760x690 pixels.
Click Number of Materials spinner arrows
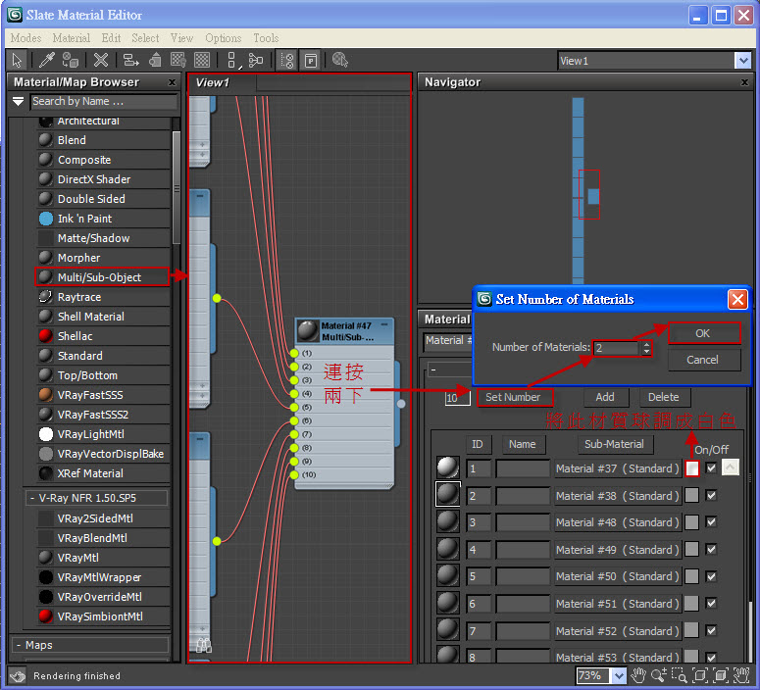[x=646, y=348]
